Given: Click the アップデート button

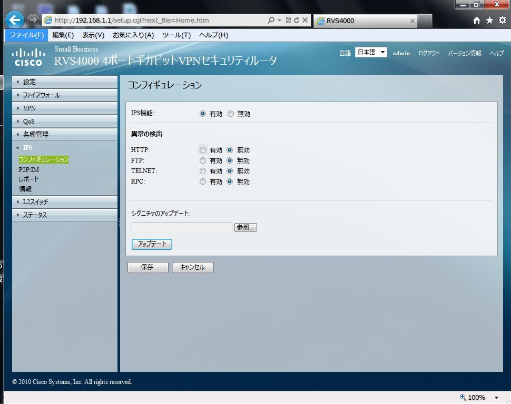Looking at the screenshot, I should pos(152,244).
